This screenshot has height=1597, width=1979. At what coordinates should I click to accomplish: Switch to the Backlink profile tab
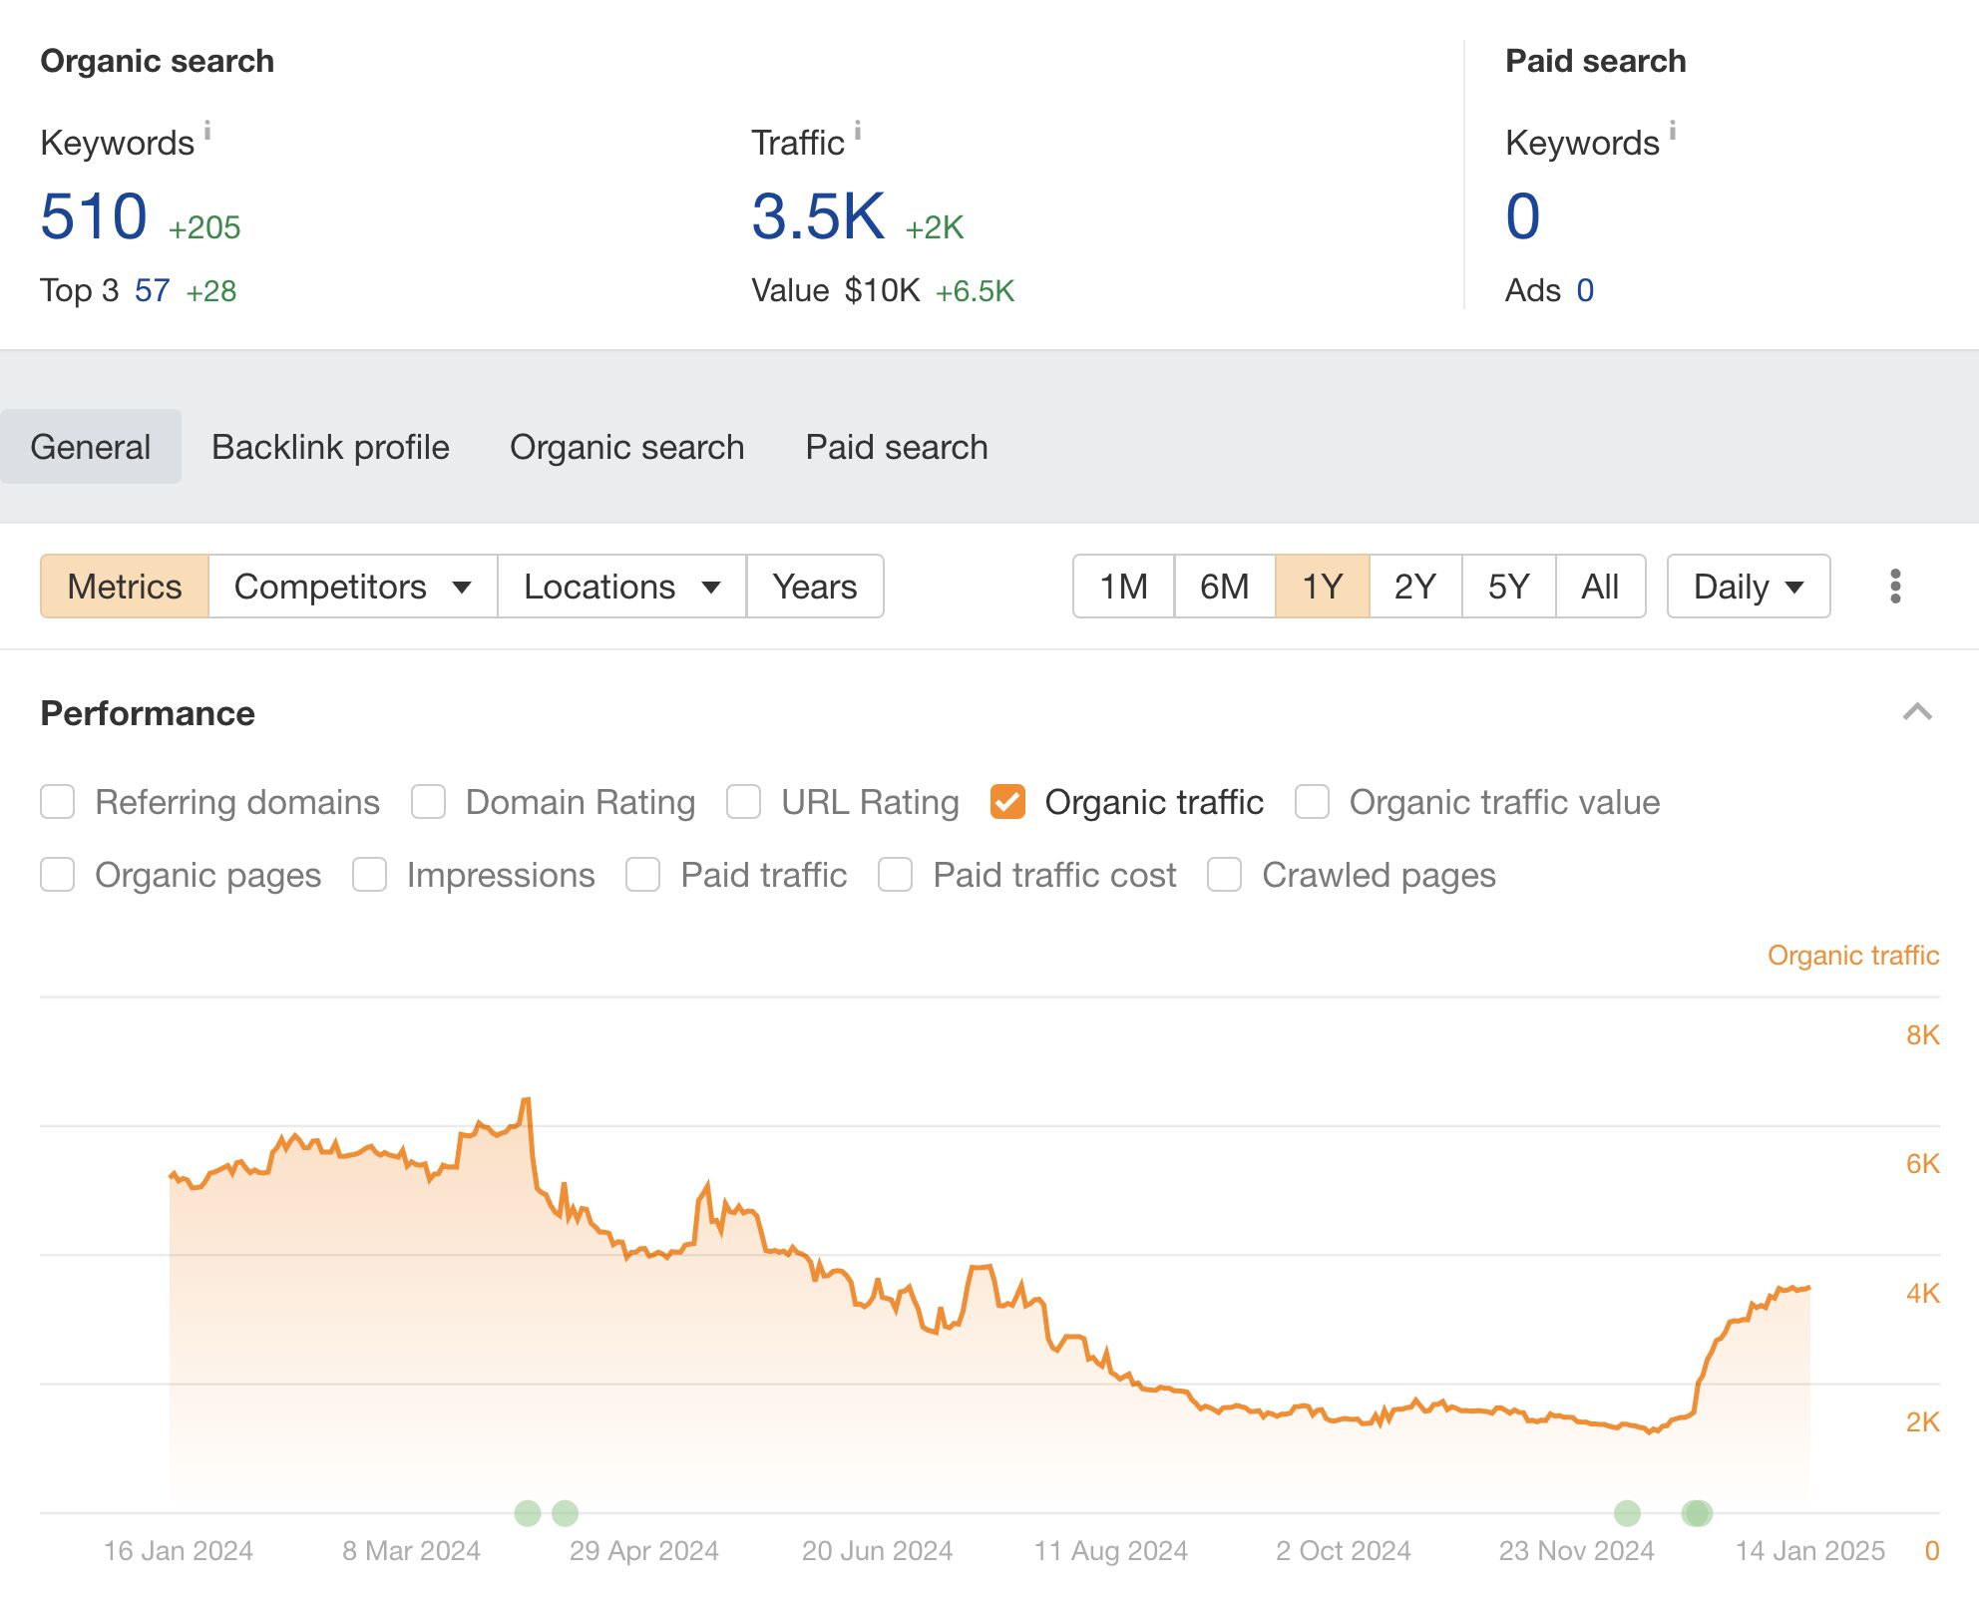point(330,447)
